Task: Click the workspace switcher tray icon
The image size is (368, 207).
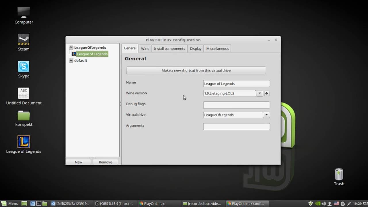Action: [x=365, y=204]
